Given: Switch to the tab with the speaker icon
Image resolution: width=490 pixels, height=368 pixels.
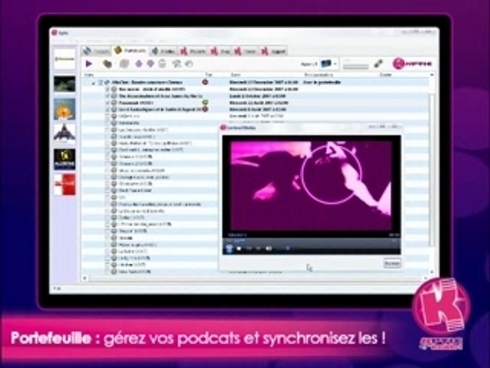Looking at the screenshot, I should point(163,51).
